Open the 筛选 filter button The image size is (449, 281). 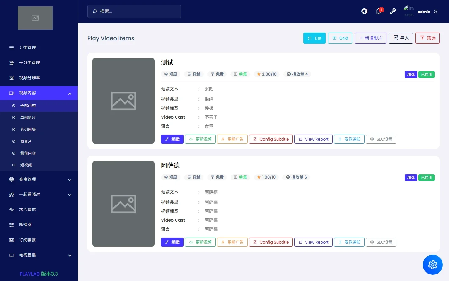click(x=427, y=38)
